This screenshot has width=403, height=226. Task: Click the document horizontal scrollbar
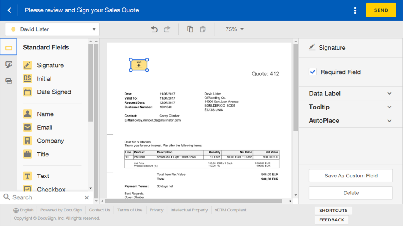pyautogui.click(x=193, y=201)
